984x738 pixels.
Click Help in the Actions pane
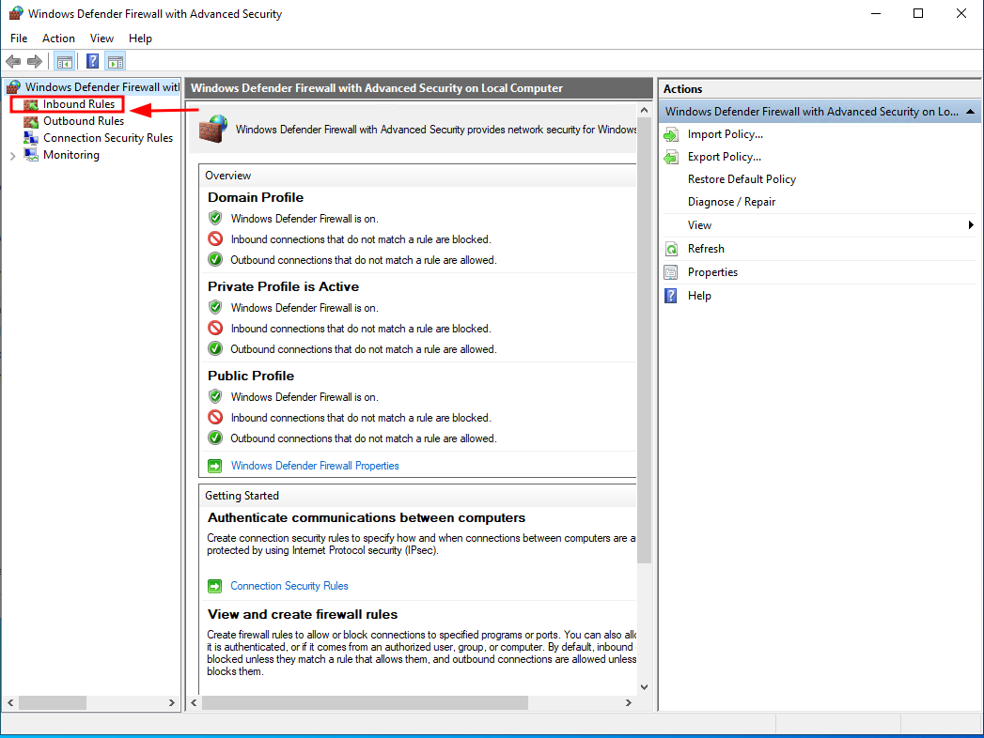(699, 296)
